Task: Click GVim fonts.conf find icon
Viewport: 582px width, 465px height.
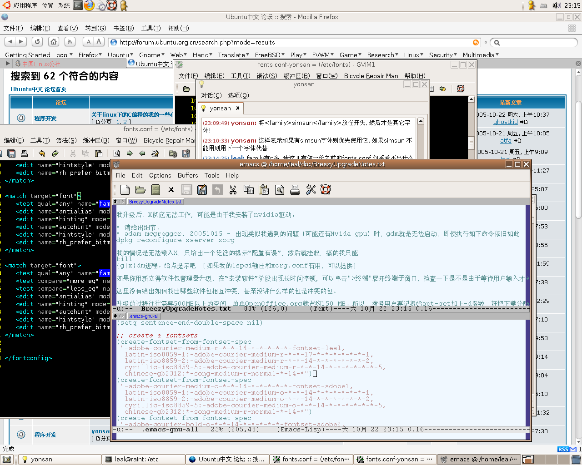Action: coord(116,153)
